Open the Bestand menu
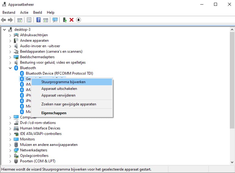Viewport: 235px width, 173px height. 9,12
